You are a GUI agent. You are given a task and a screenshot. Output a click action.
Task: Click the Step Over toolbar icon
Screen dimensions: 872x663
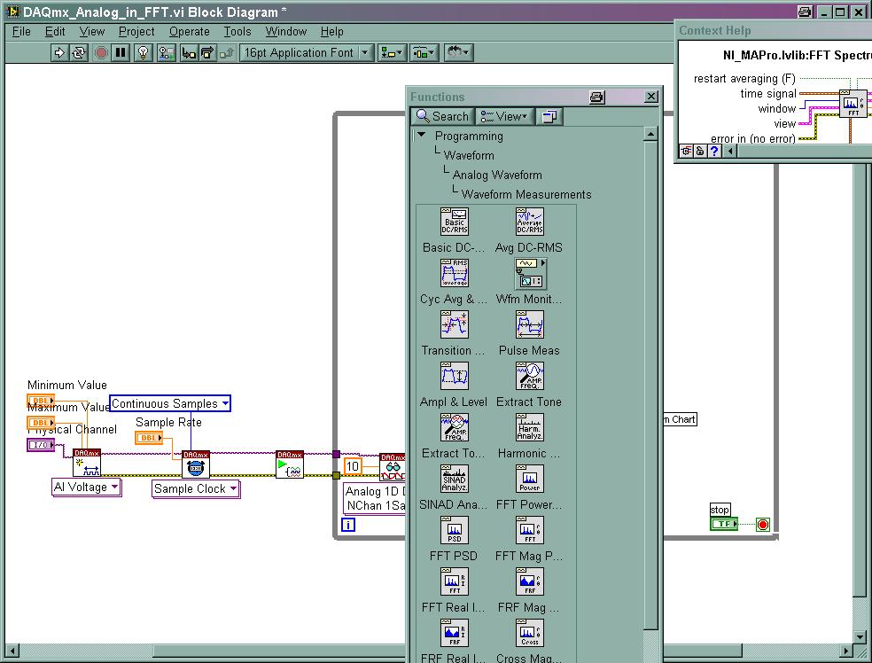click(206, 53)
